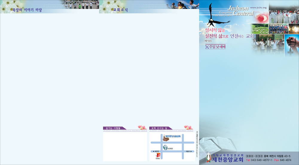
Task: Click the 제천역 left arrow label on map
Action: (157, 151)
